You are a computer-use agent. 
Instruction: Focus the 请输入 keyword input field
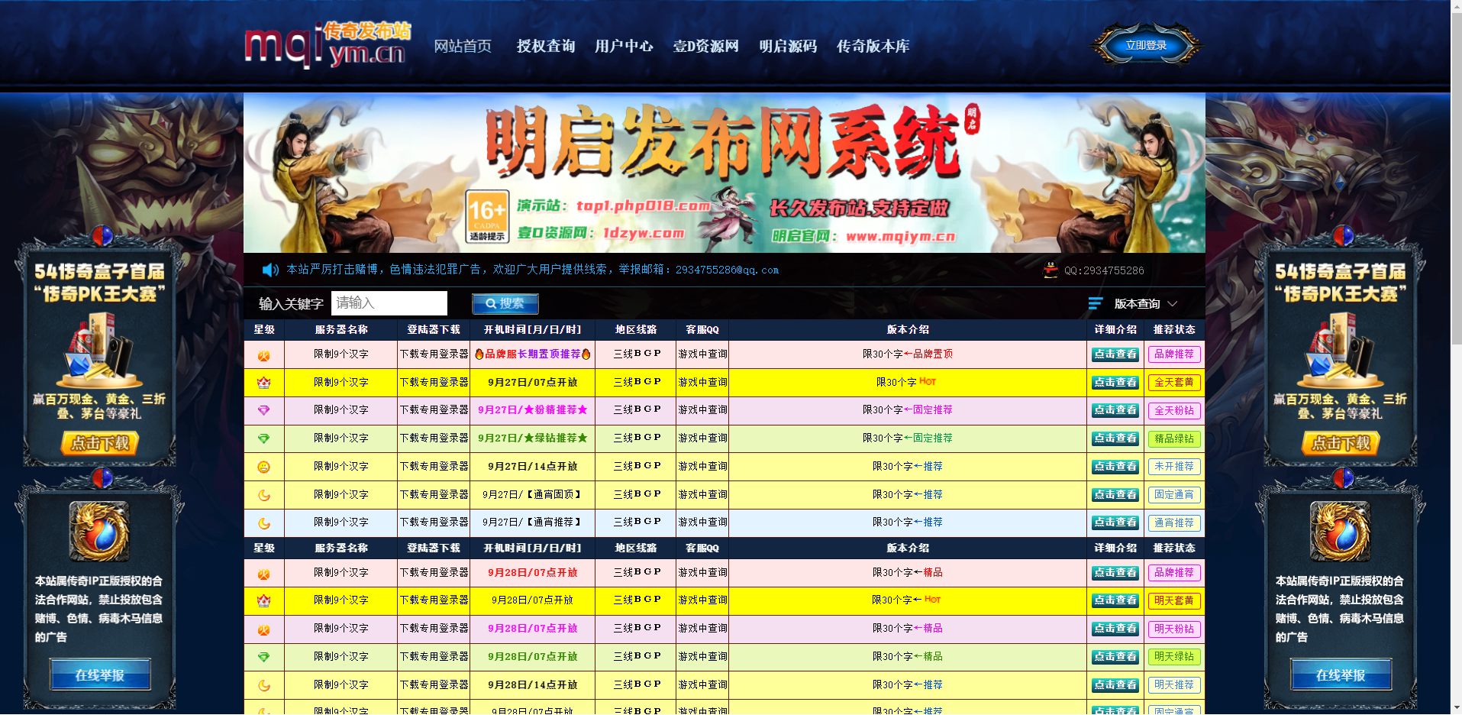[x=389, y=303]
